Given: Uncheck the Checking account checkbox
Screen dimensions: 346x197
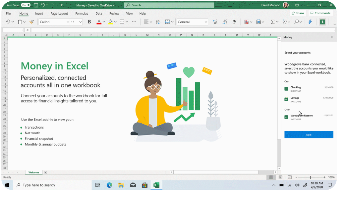Looking at the screenshot, I should pos(286,89).
